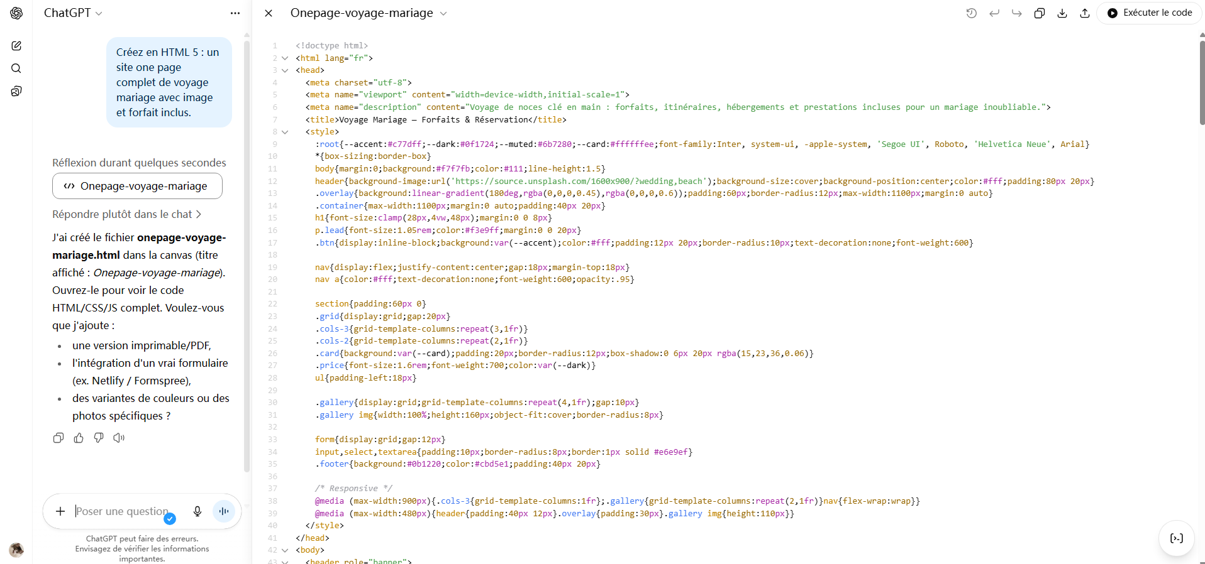The image size is (1205, 564).
Task: Click 'des variantes de couleurs' bullet
Action: 151,407
